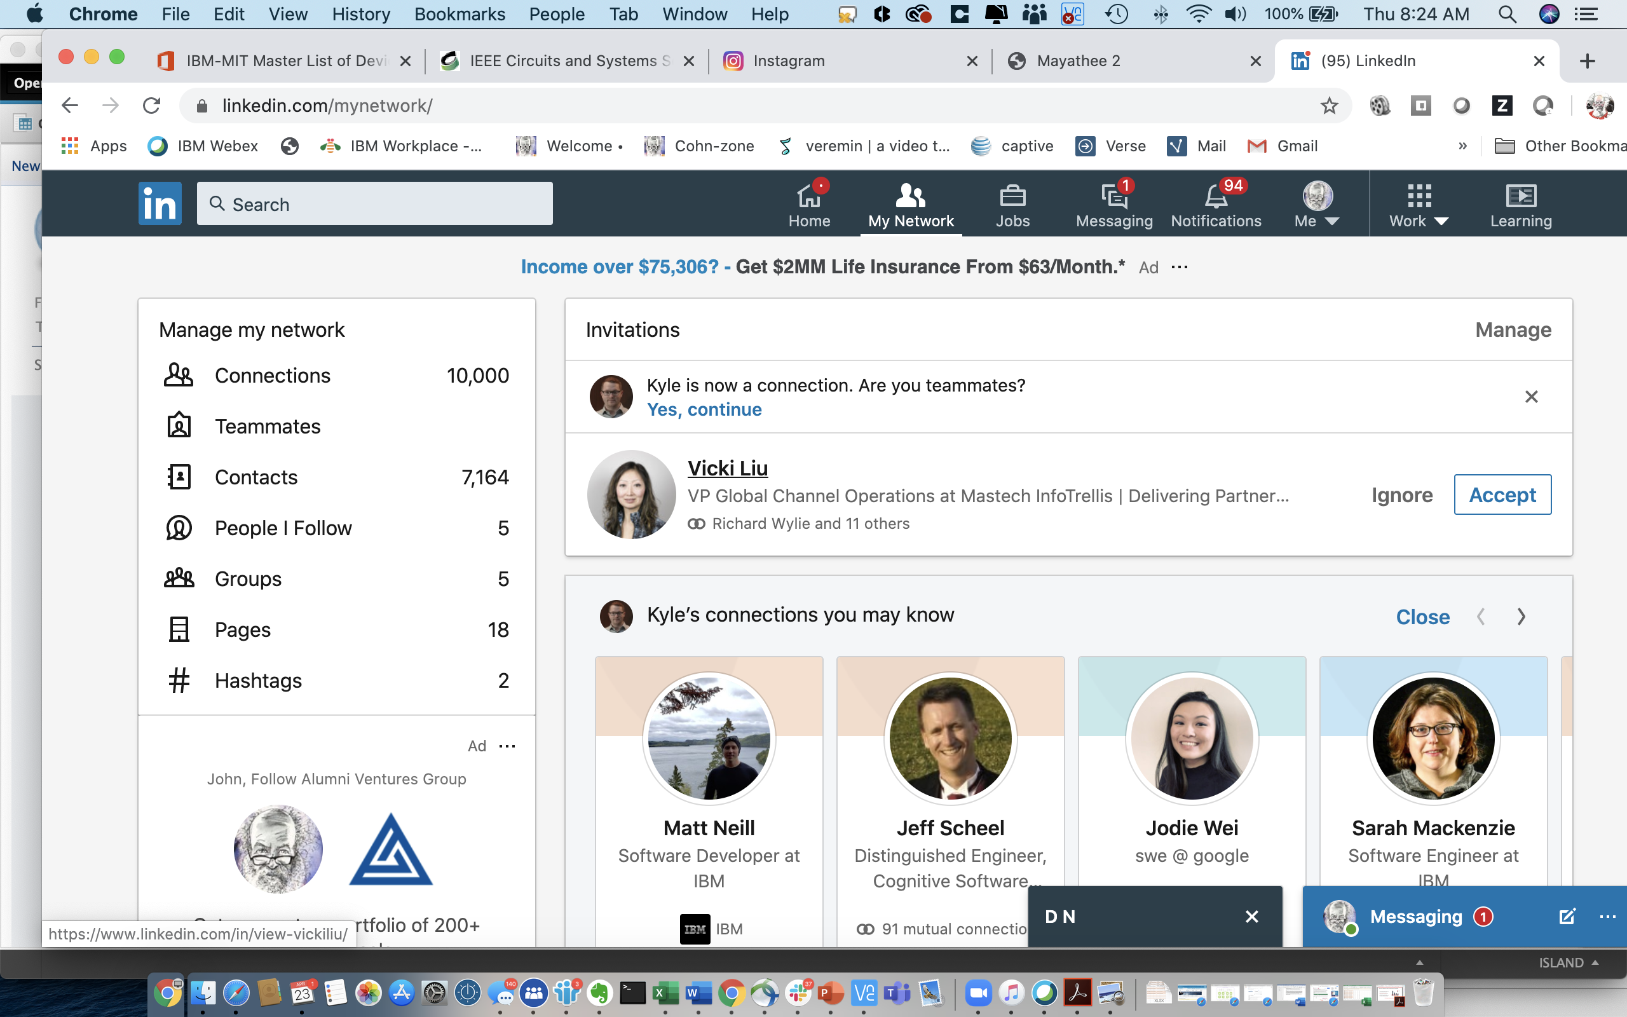
Task: Open options menu for the top ad
Action: click(1179, 267)
